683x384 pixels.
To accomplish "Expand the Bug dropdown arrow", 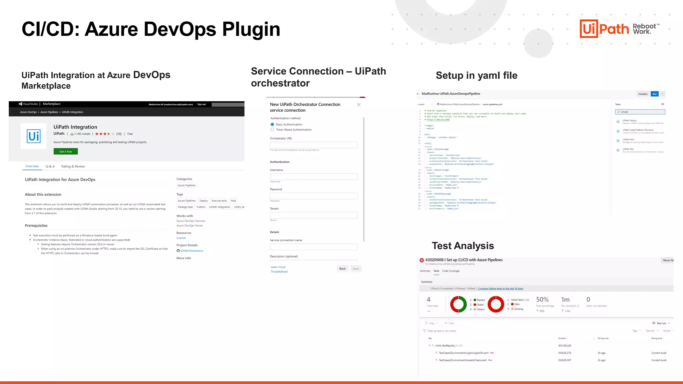I will 437,323.
